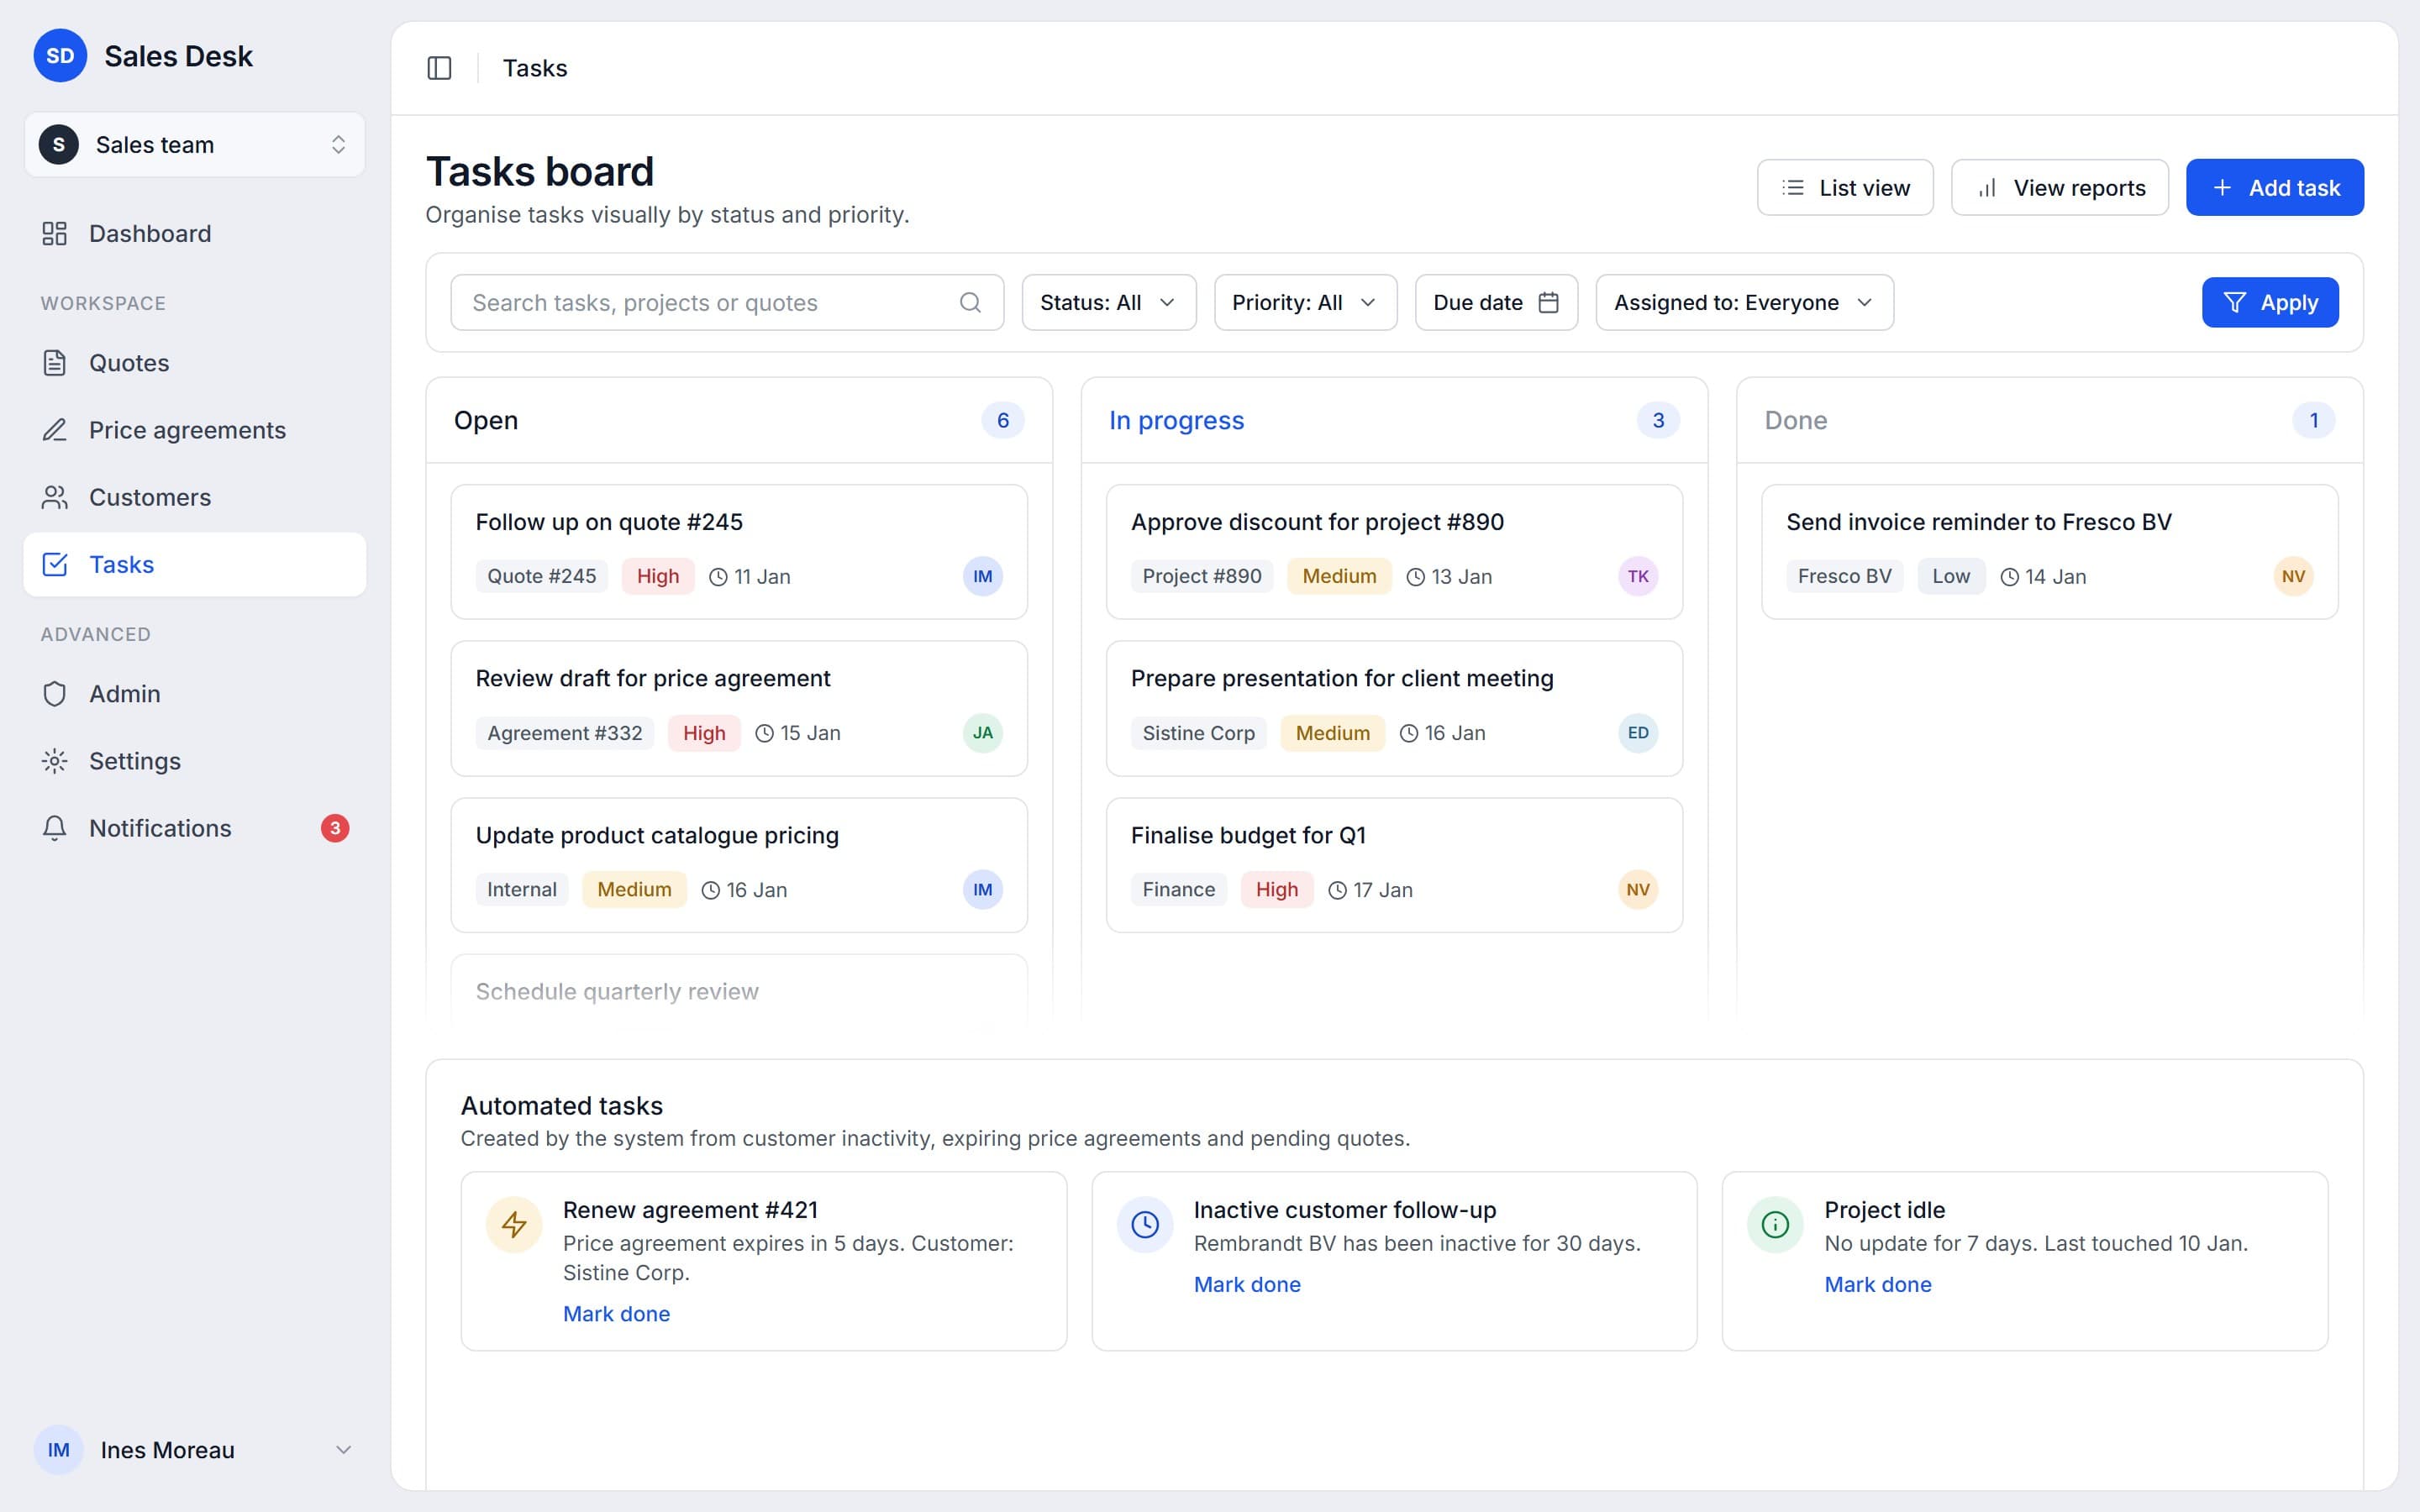Click the Finance tag

(1179, 890)
